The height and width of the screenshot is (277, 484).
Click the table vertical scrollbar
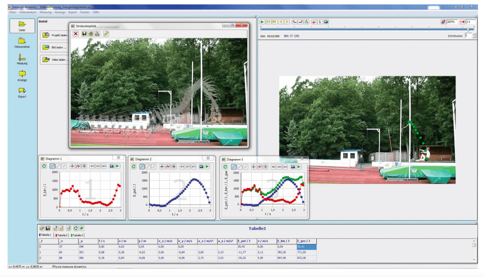tap(474, 250)
